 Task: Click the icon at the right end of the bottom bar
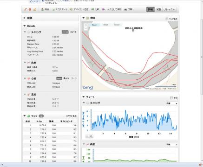point(200,165)
